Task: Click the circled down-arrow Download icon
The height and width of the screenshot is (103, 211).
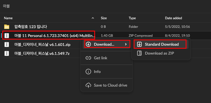Action: tap(88, 44)
